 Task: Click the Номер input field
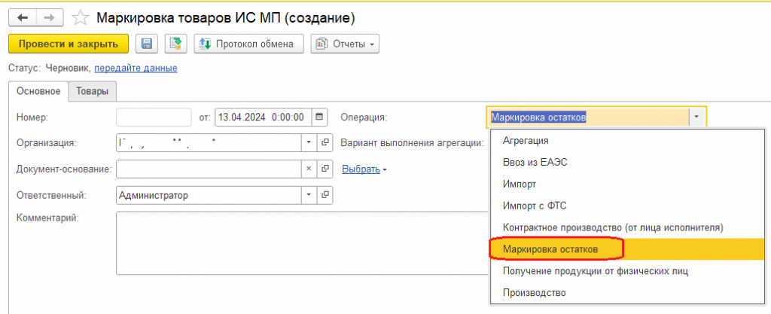click(x=154, y=117)
